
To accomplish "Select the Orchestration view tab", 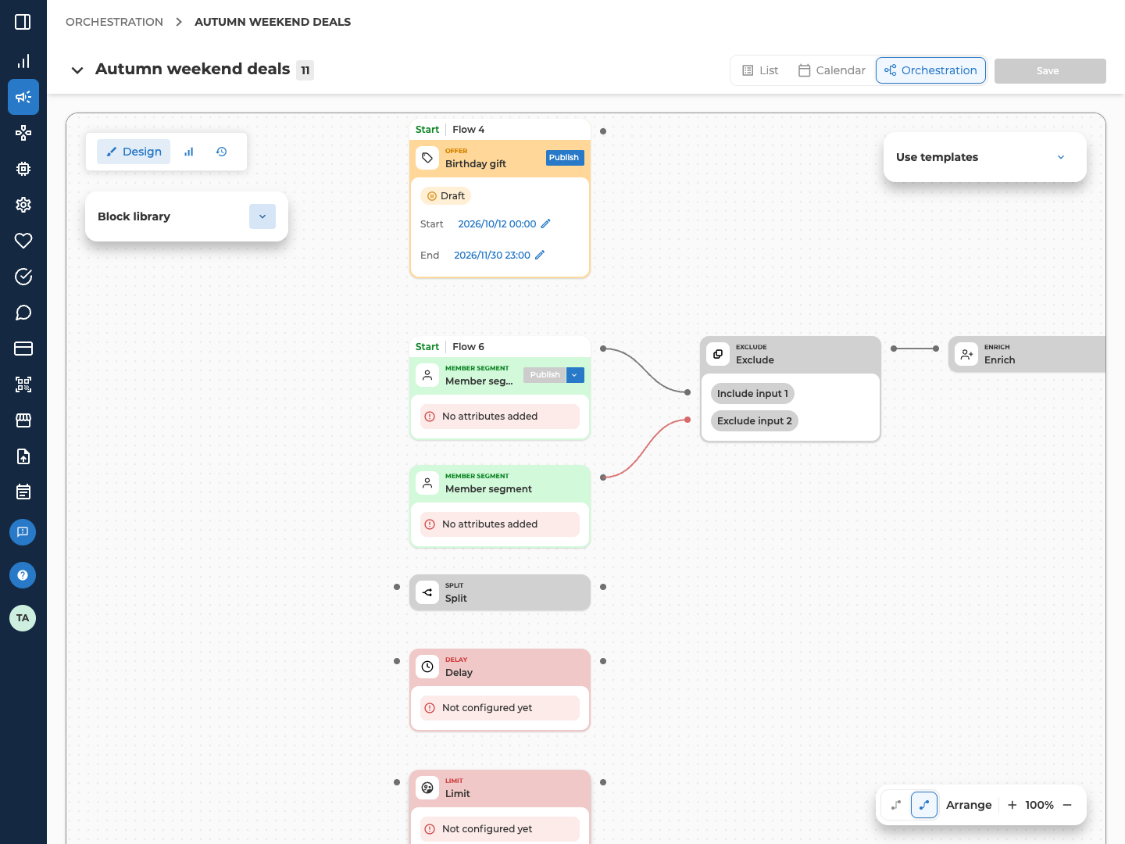I will click(930, 70).
